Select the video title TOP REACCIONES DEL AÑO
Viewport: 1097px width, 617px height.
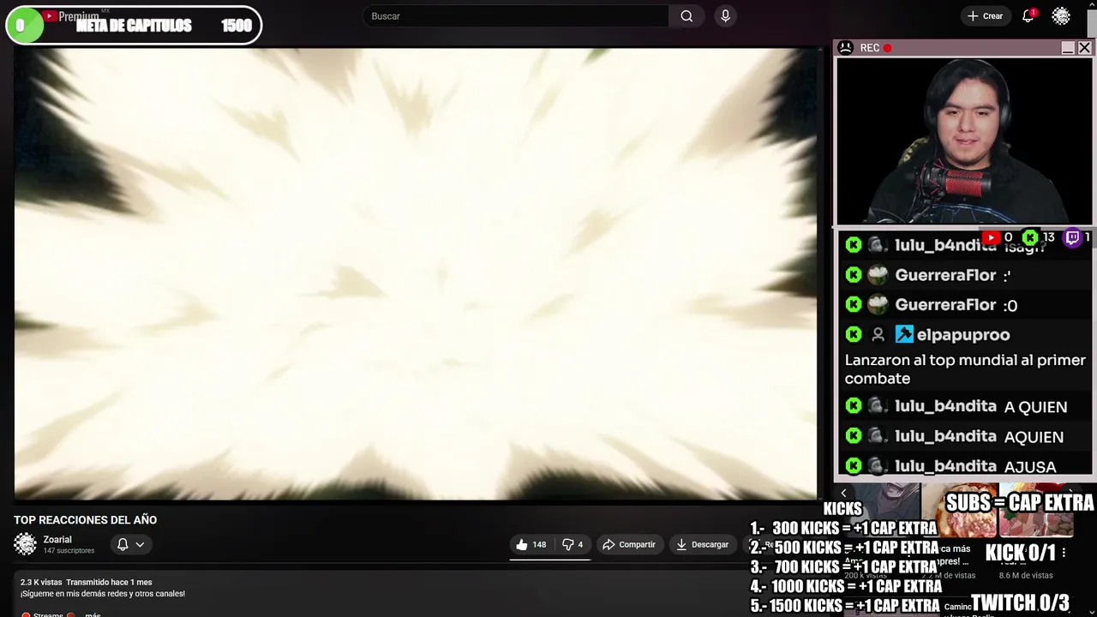click(85, 520)
